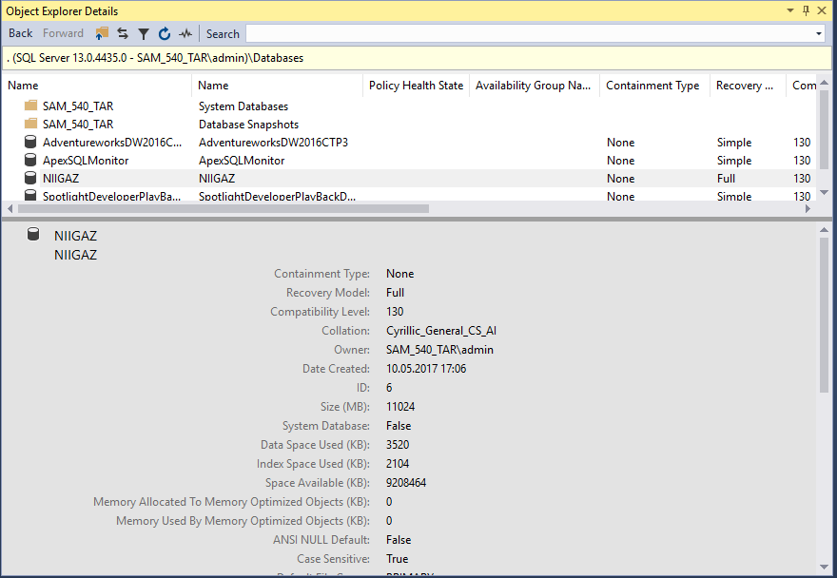Click the breadcrumb path with Databases
The width and height of the screenshot is (837, 578).
point(155,58)
